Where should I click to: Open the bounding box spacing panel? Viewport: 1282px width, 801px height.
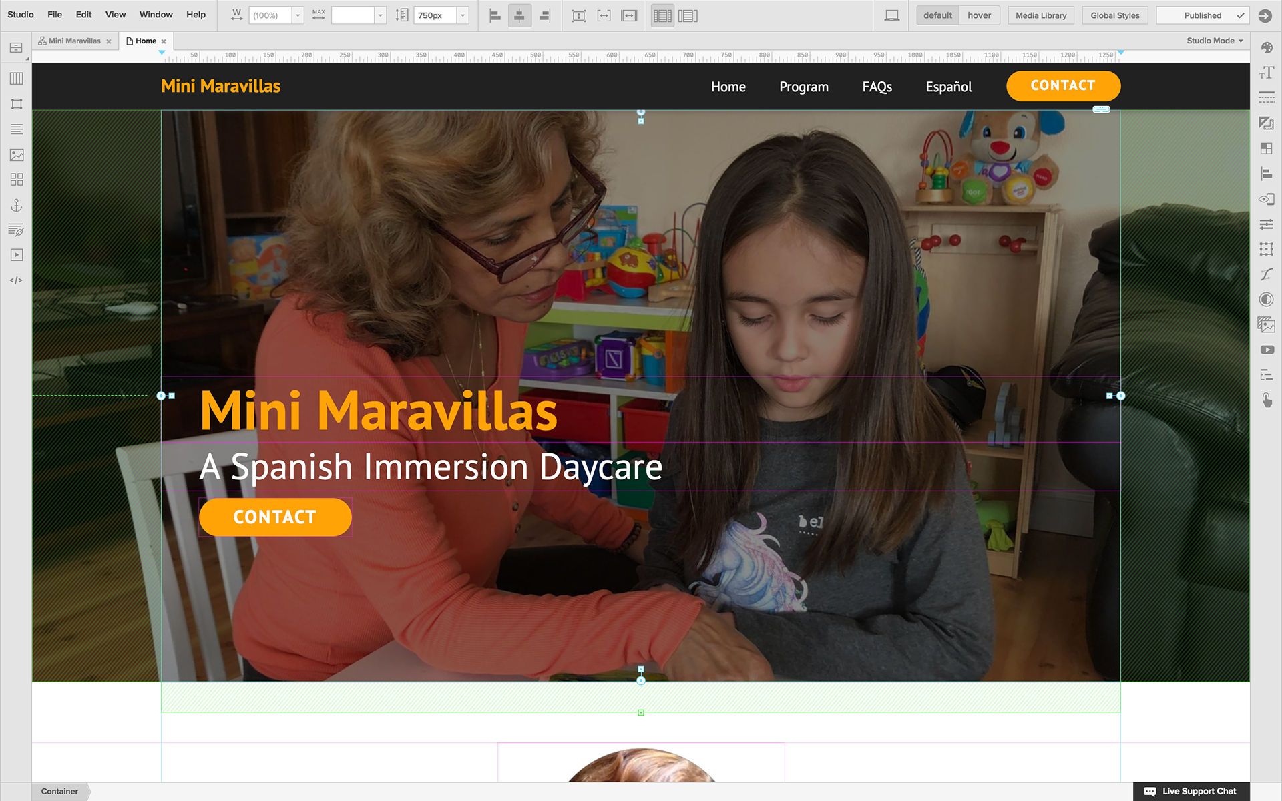[x=1267, y=249]
